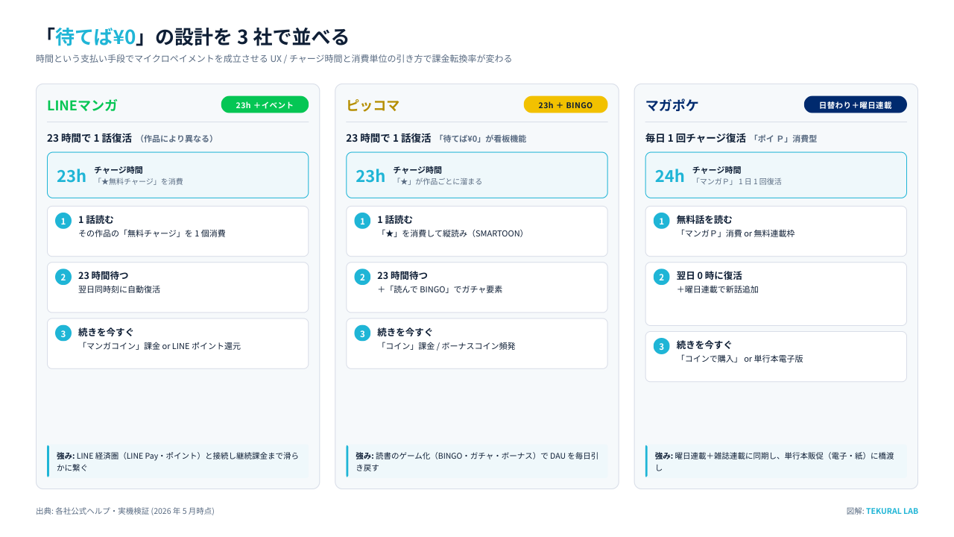Click +「読んでBINGO」でガチャ要素 text
The width and height of the screenshot is (954, 537).
click(440, 289)
